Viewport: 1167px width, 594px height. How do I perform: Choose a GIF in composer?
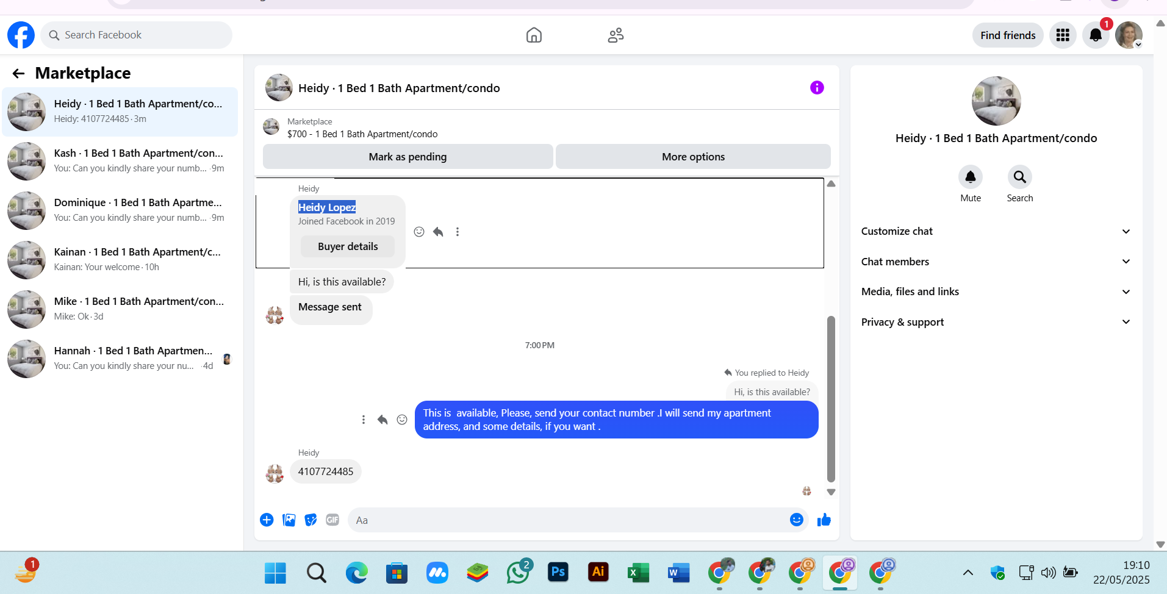tap(332, 520)
